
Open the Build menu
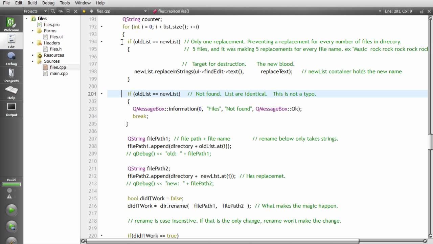(x=32, y=3)
